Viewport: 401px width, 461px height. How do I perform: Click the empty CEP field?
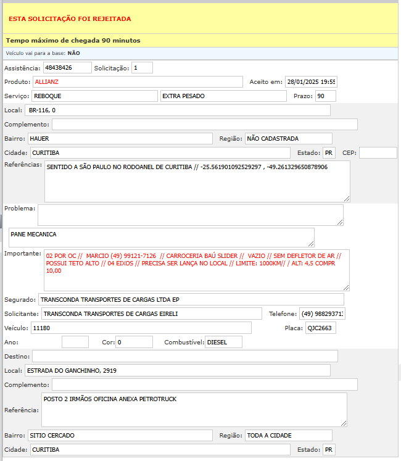(378, 152)
